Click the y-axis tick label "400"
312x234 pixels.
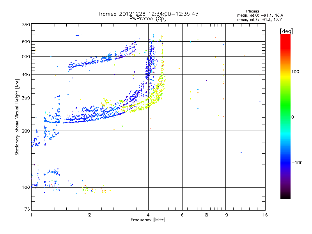pyautogui.click(x=26, y=75)
